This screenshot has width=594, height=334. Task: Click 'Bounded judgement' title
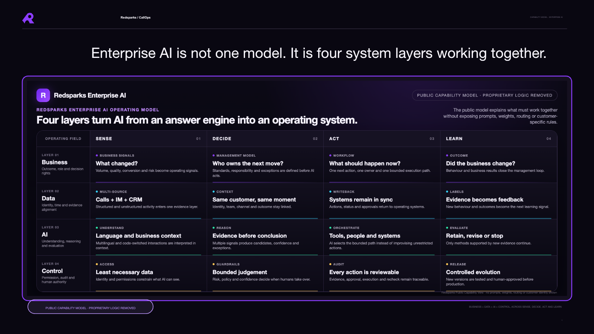click(x=239, y=272)
